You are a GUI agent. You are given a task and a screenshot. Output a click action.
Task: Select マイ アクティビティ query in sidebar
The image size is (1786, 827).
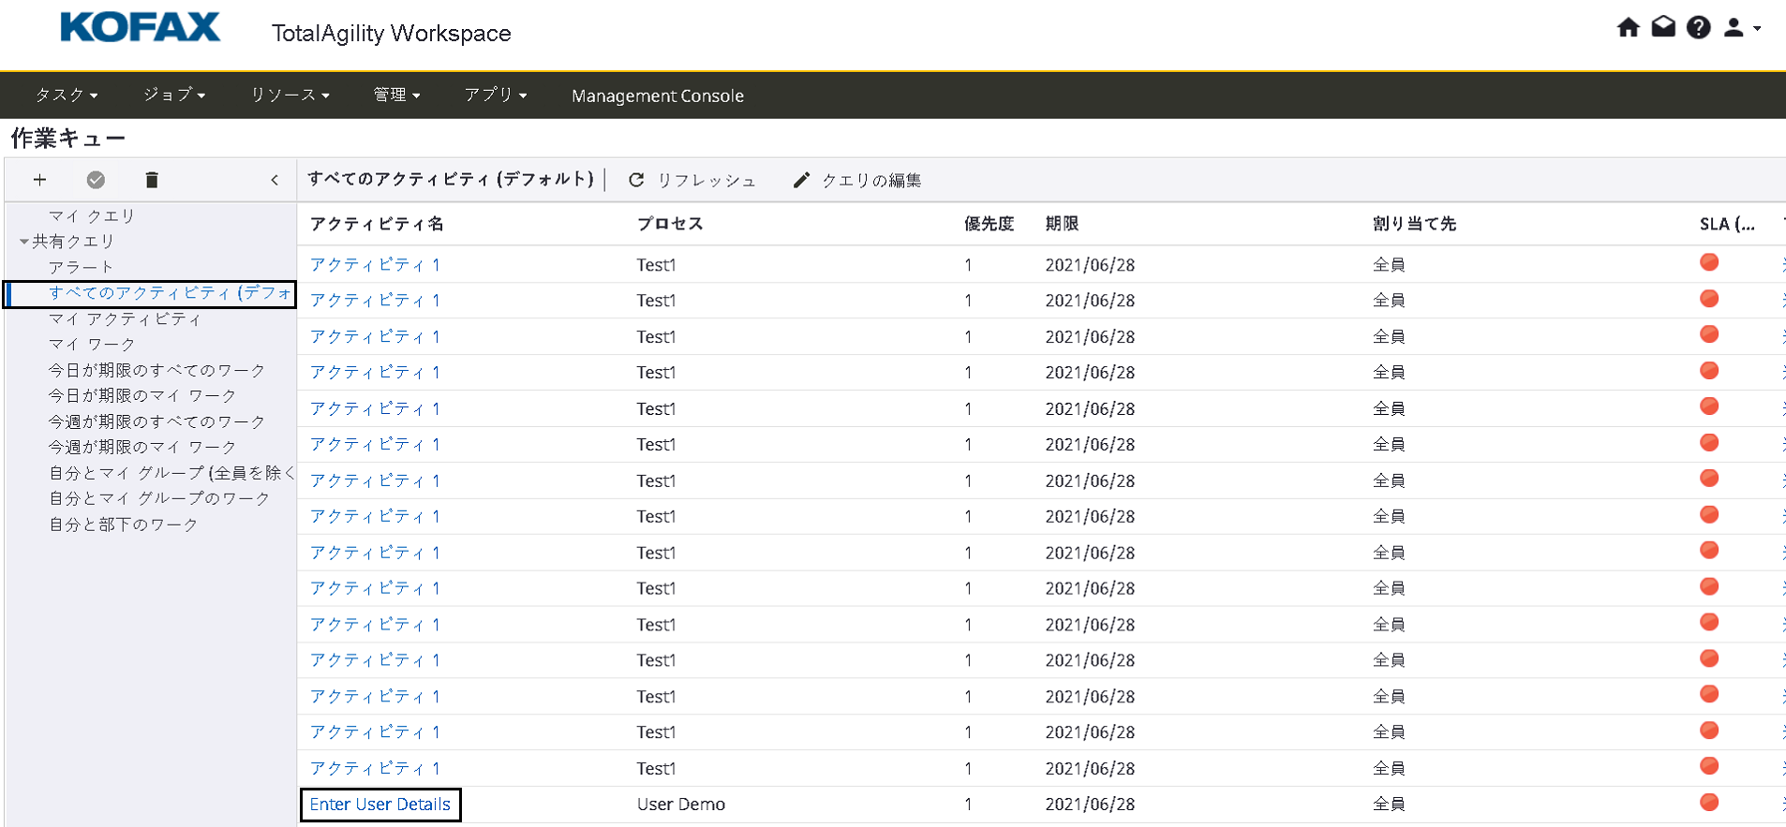(x=125, y=319)
